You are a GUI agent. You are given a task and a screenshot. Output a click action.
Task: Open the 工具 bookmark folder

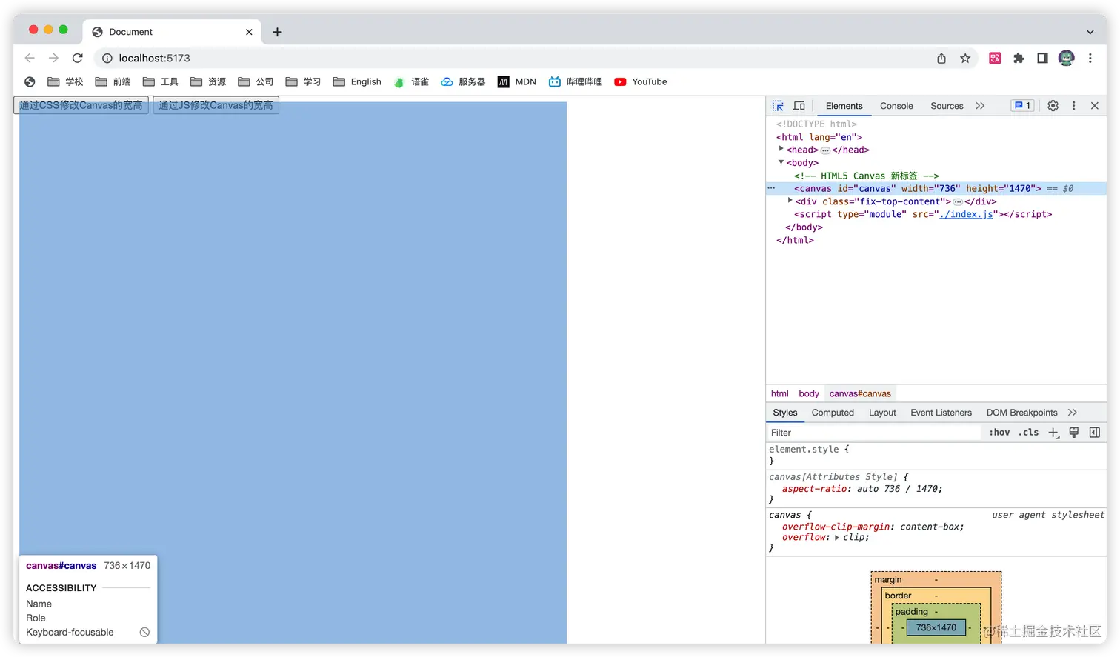pyautogui.click(x=160, y=81)
